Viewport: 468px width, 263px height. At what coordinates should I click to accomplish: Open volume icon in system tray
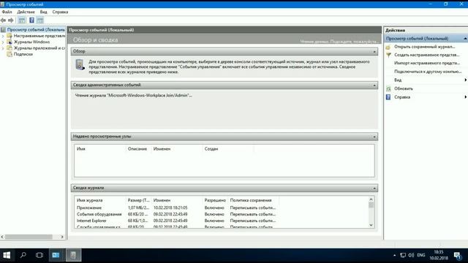coord(411,255)
